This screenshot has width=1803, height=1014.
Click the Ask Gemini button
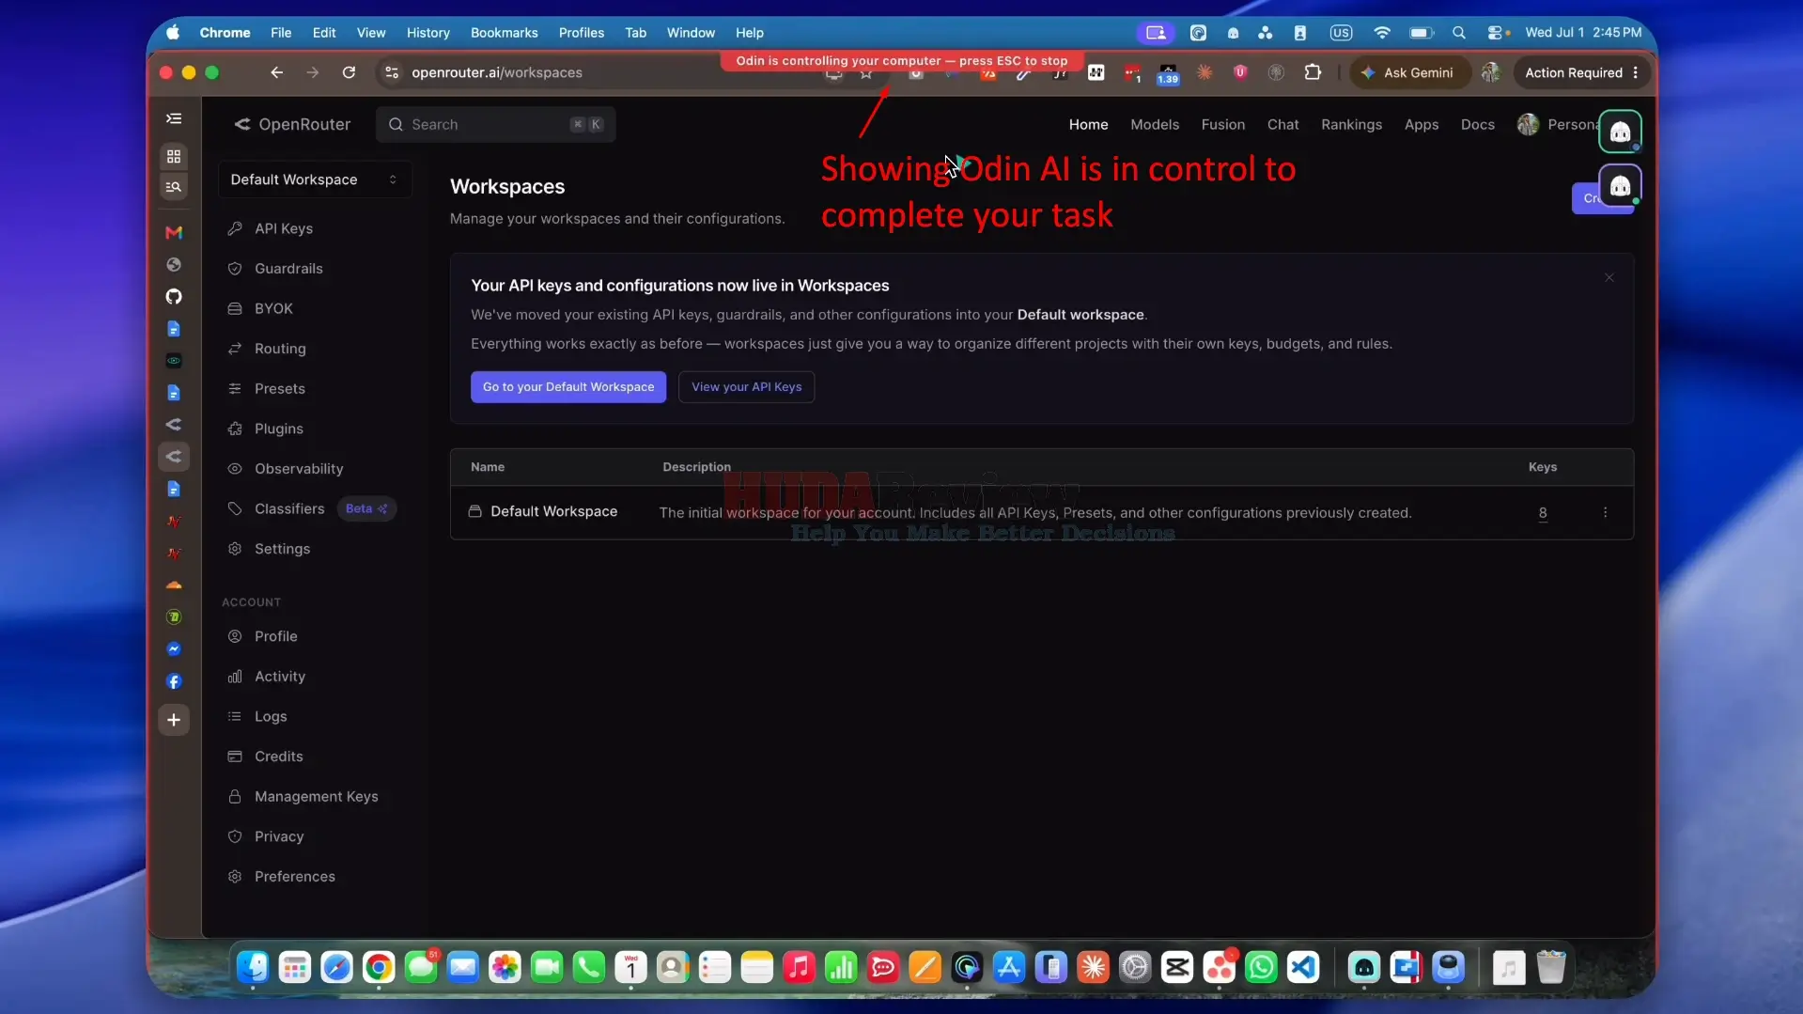click(1409, 72)
